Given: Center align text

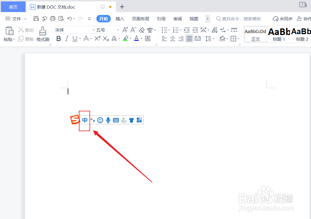Looking at the screenshot, I should click(173, 38).
